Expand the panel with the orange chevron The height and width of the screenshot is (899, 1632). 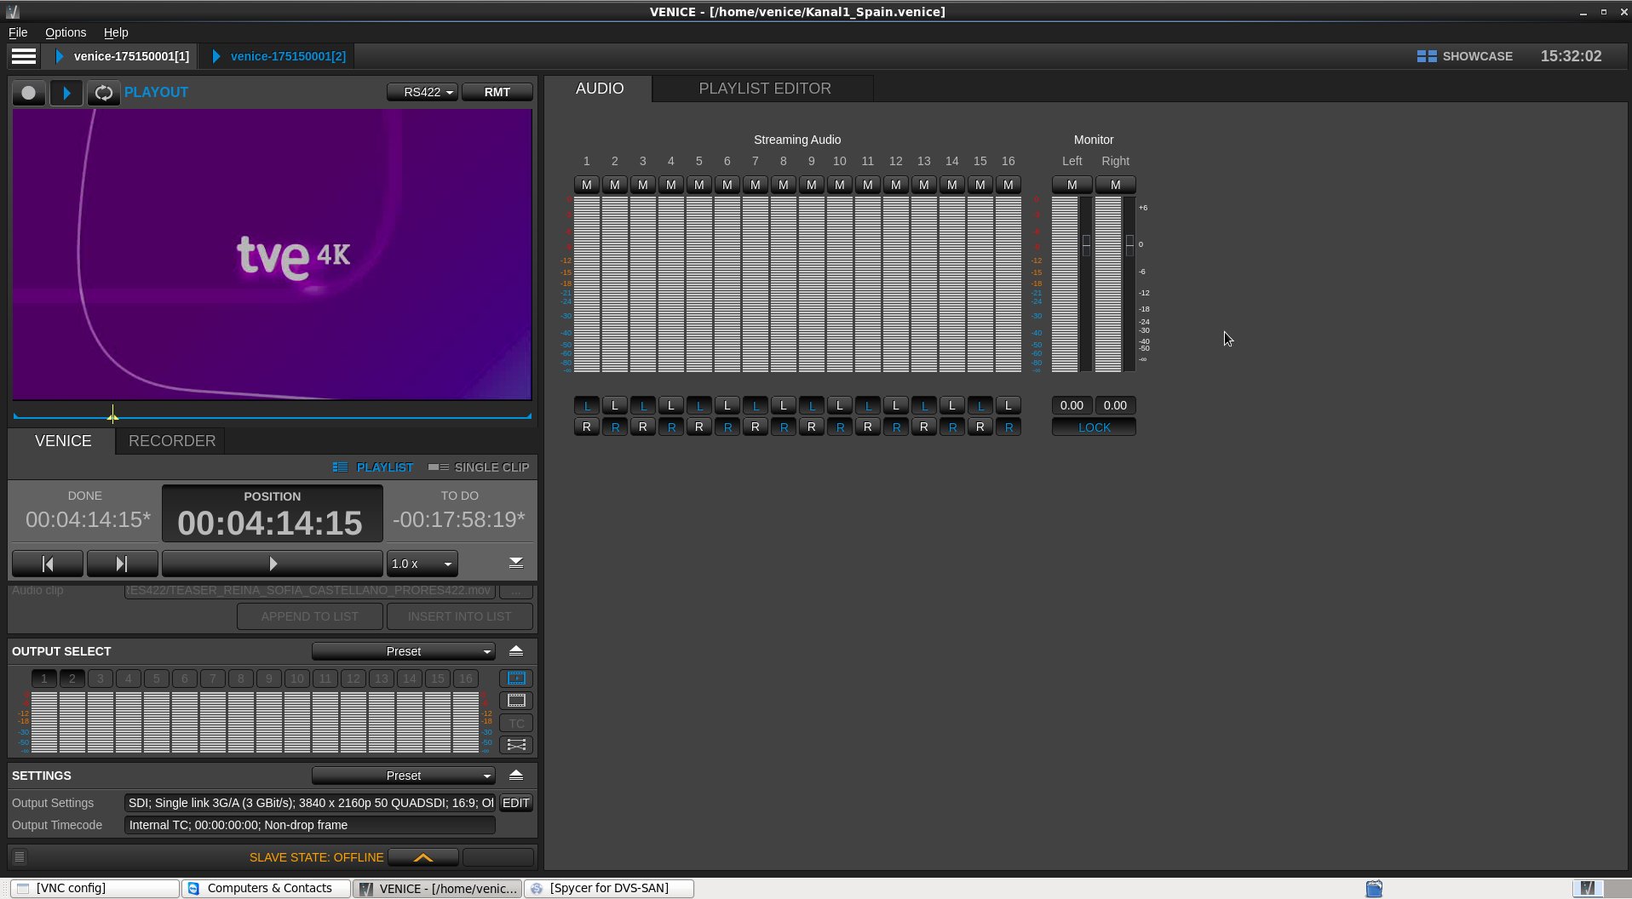(423, 857)
